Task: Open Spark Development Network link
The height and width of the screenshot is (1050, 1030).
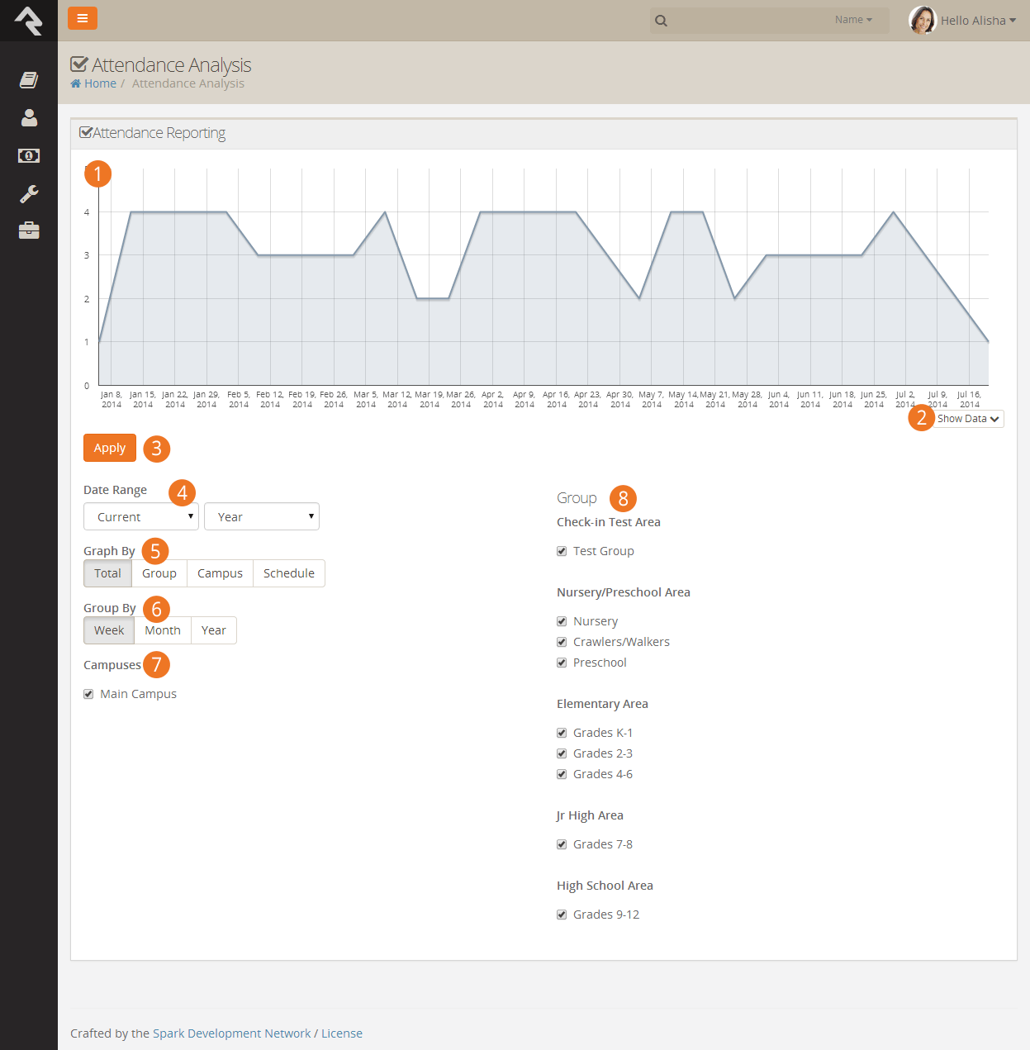Action: [232, 1033]
